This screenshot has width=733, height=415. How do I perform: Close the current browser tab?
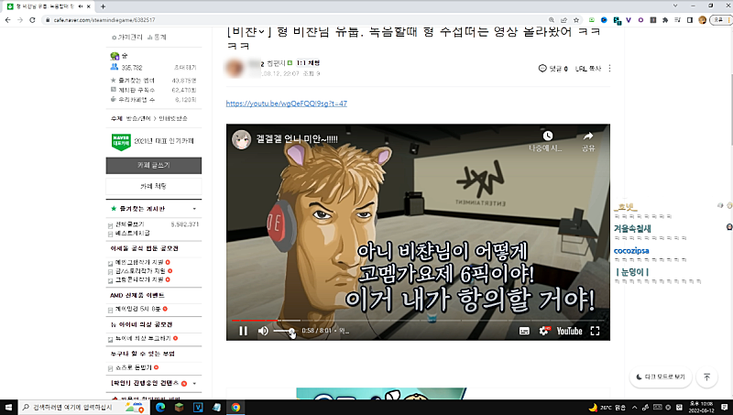88,6
